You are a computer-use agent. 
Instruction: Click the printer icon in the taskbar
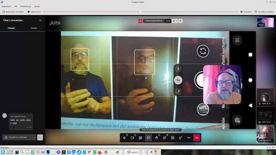43,152
